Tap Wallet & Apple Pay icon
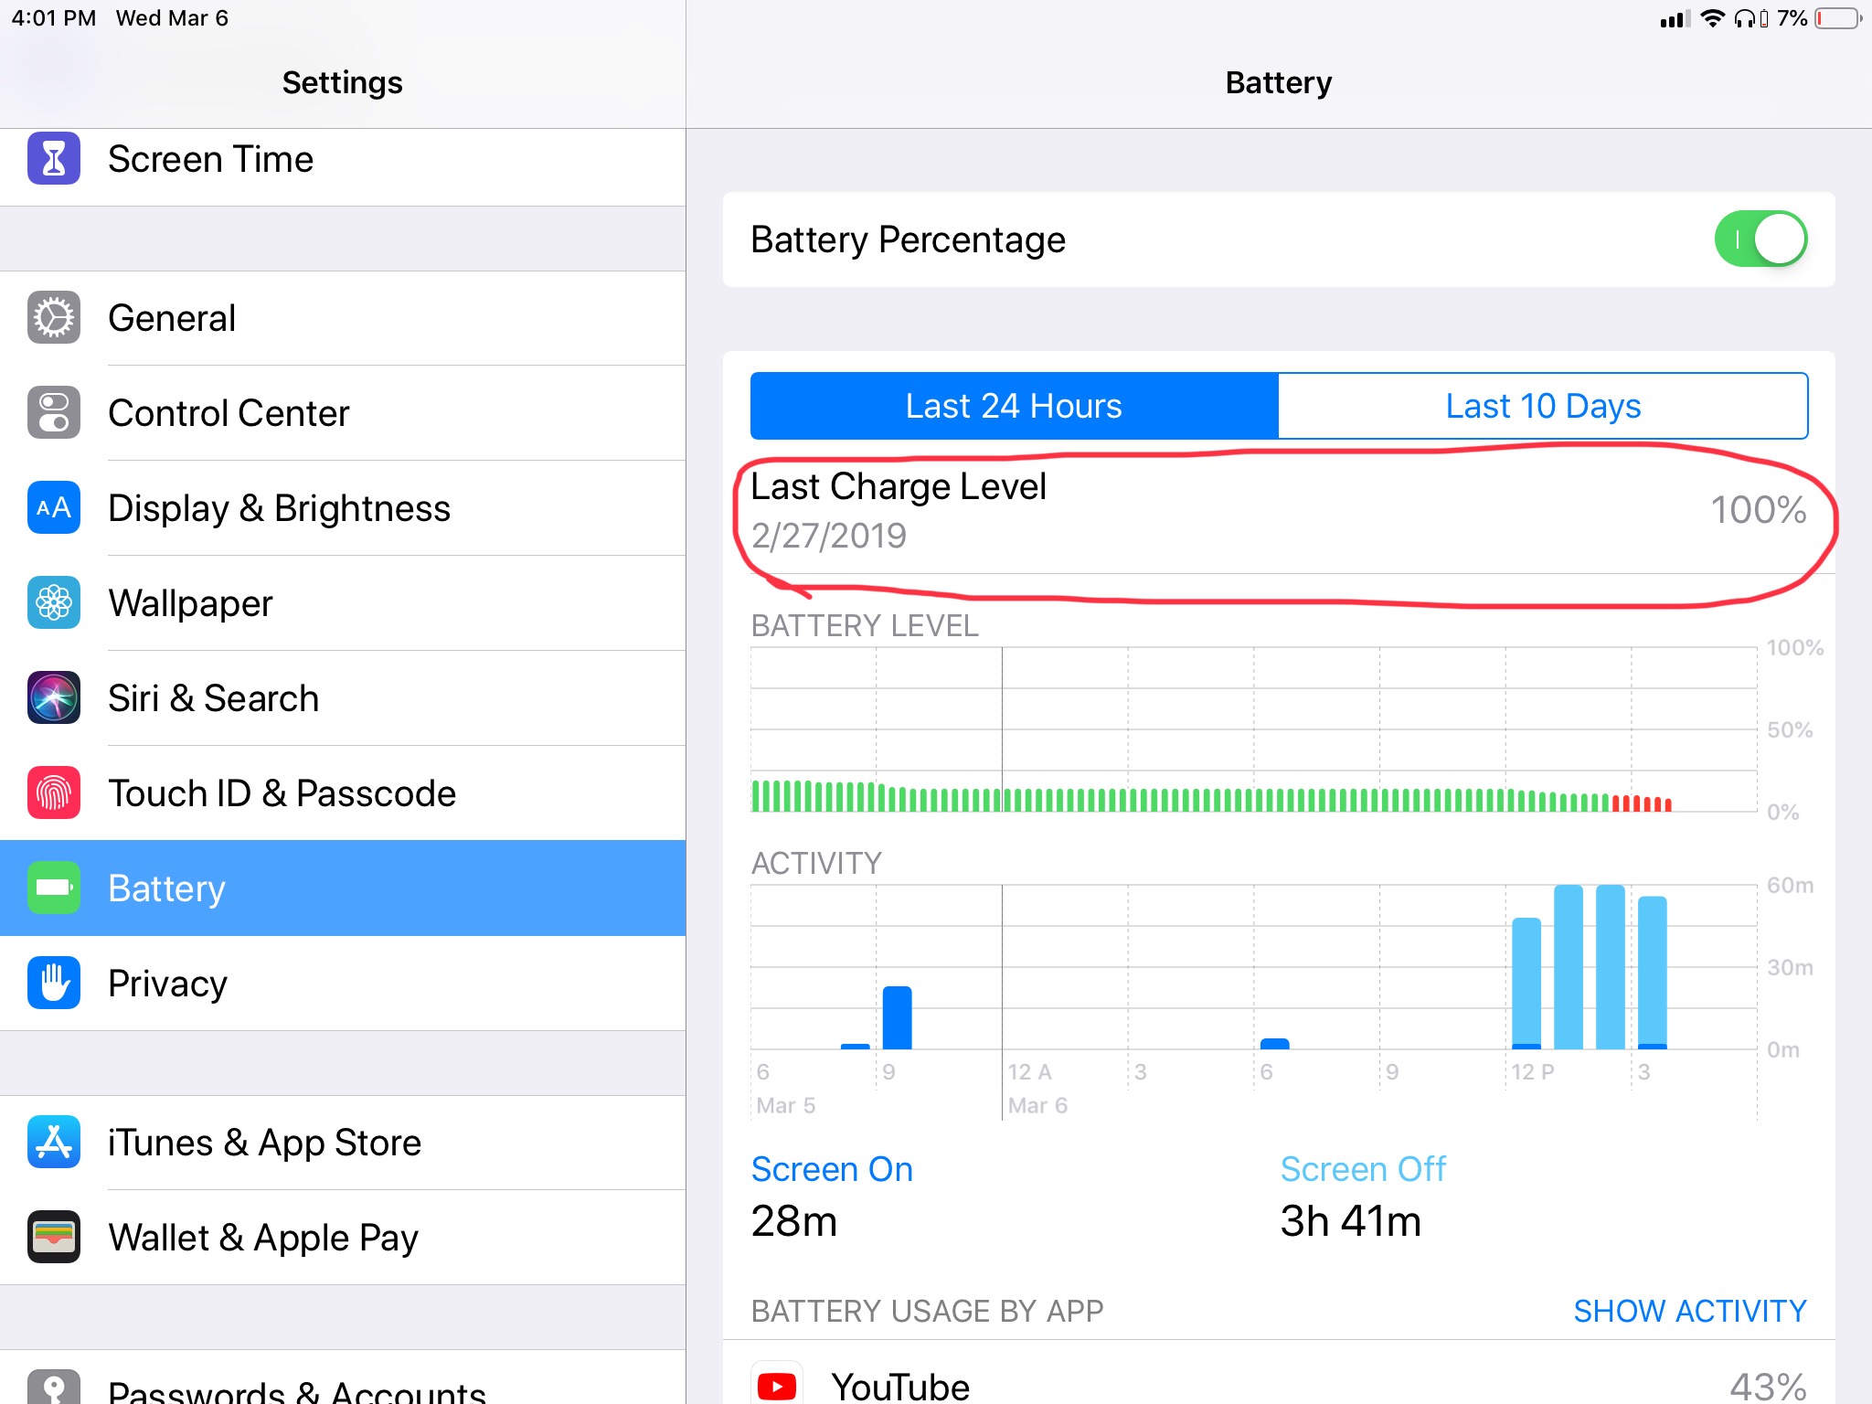 (x=54, y=1238)
